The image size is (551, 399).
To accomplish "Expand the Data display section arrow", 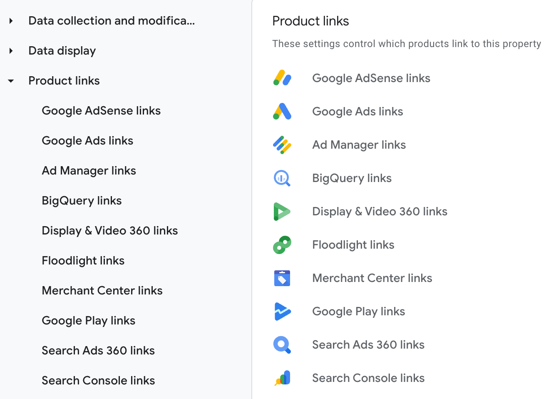I will 11,51.
